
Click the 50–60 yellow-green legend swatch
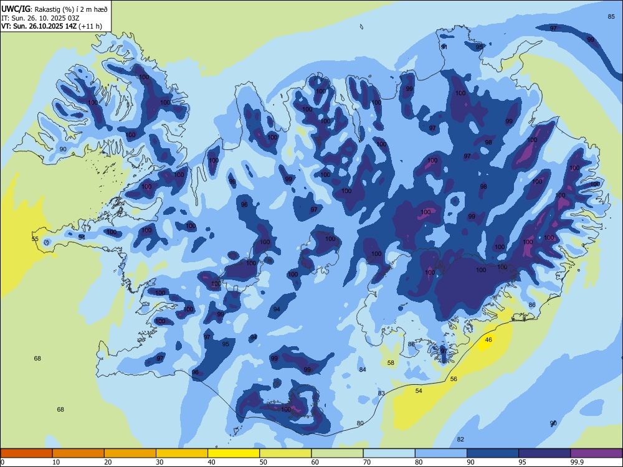[x=285, y=453]
